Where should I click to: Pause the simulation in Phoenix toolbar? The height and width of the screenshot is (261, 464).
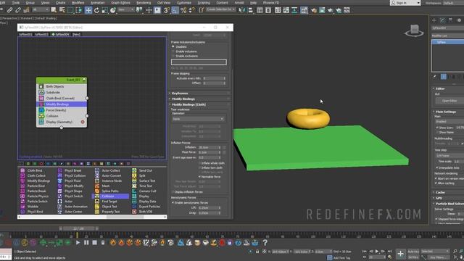point(86,243)
